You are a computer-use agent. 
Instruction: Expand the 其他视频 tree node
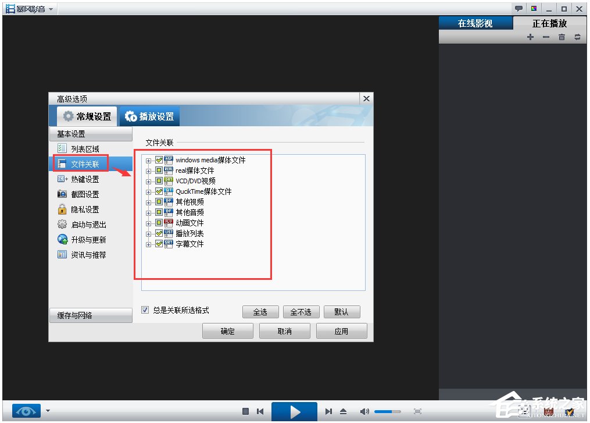[148, 202]
